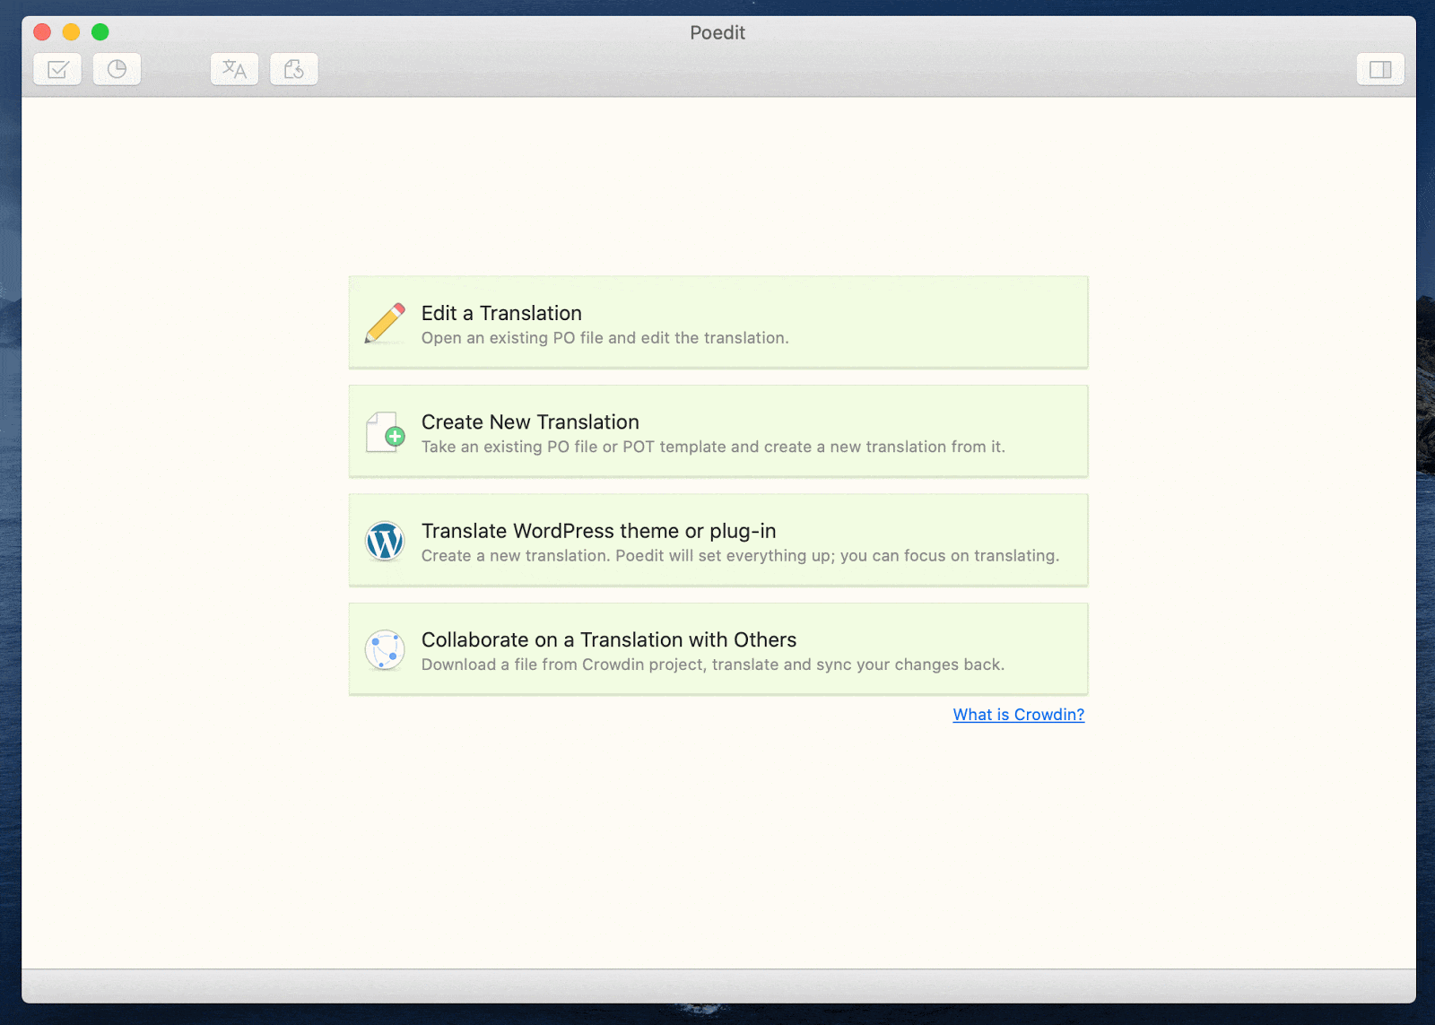The width and height of the screenshot is (1435, 1025).
Task: Click text 'Download a file from Crowdin project'
Action: click(563, 665)
